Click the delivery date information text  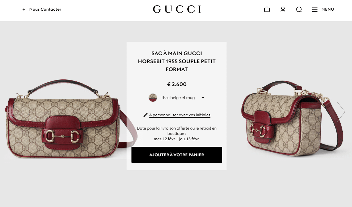(x=177, y=134)
